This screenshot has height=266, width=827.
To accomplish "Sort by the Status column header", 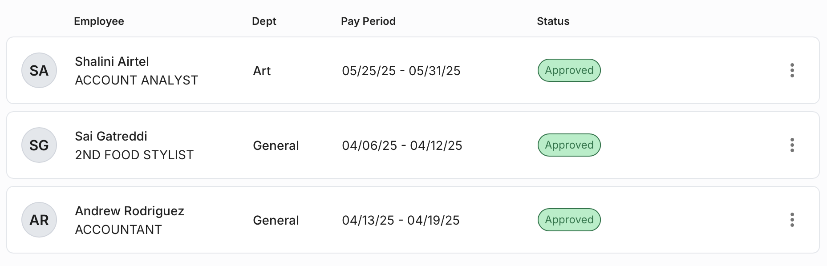I will coord(553,21).
